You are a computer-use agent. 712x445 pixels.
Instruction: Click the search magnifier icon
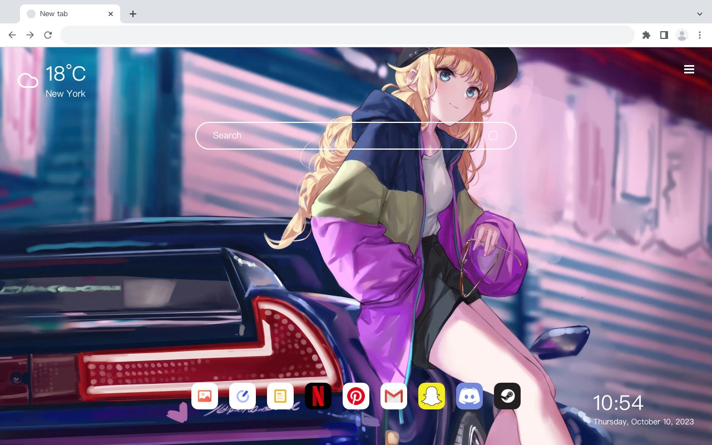[493, 136]
